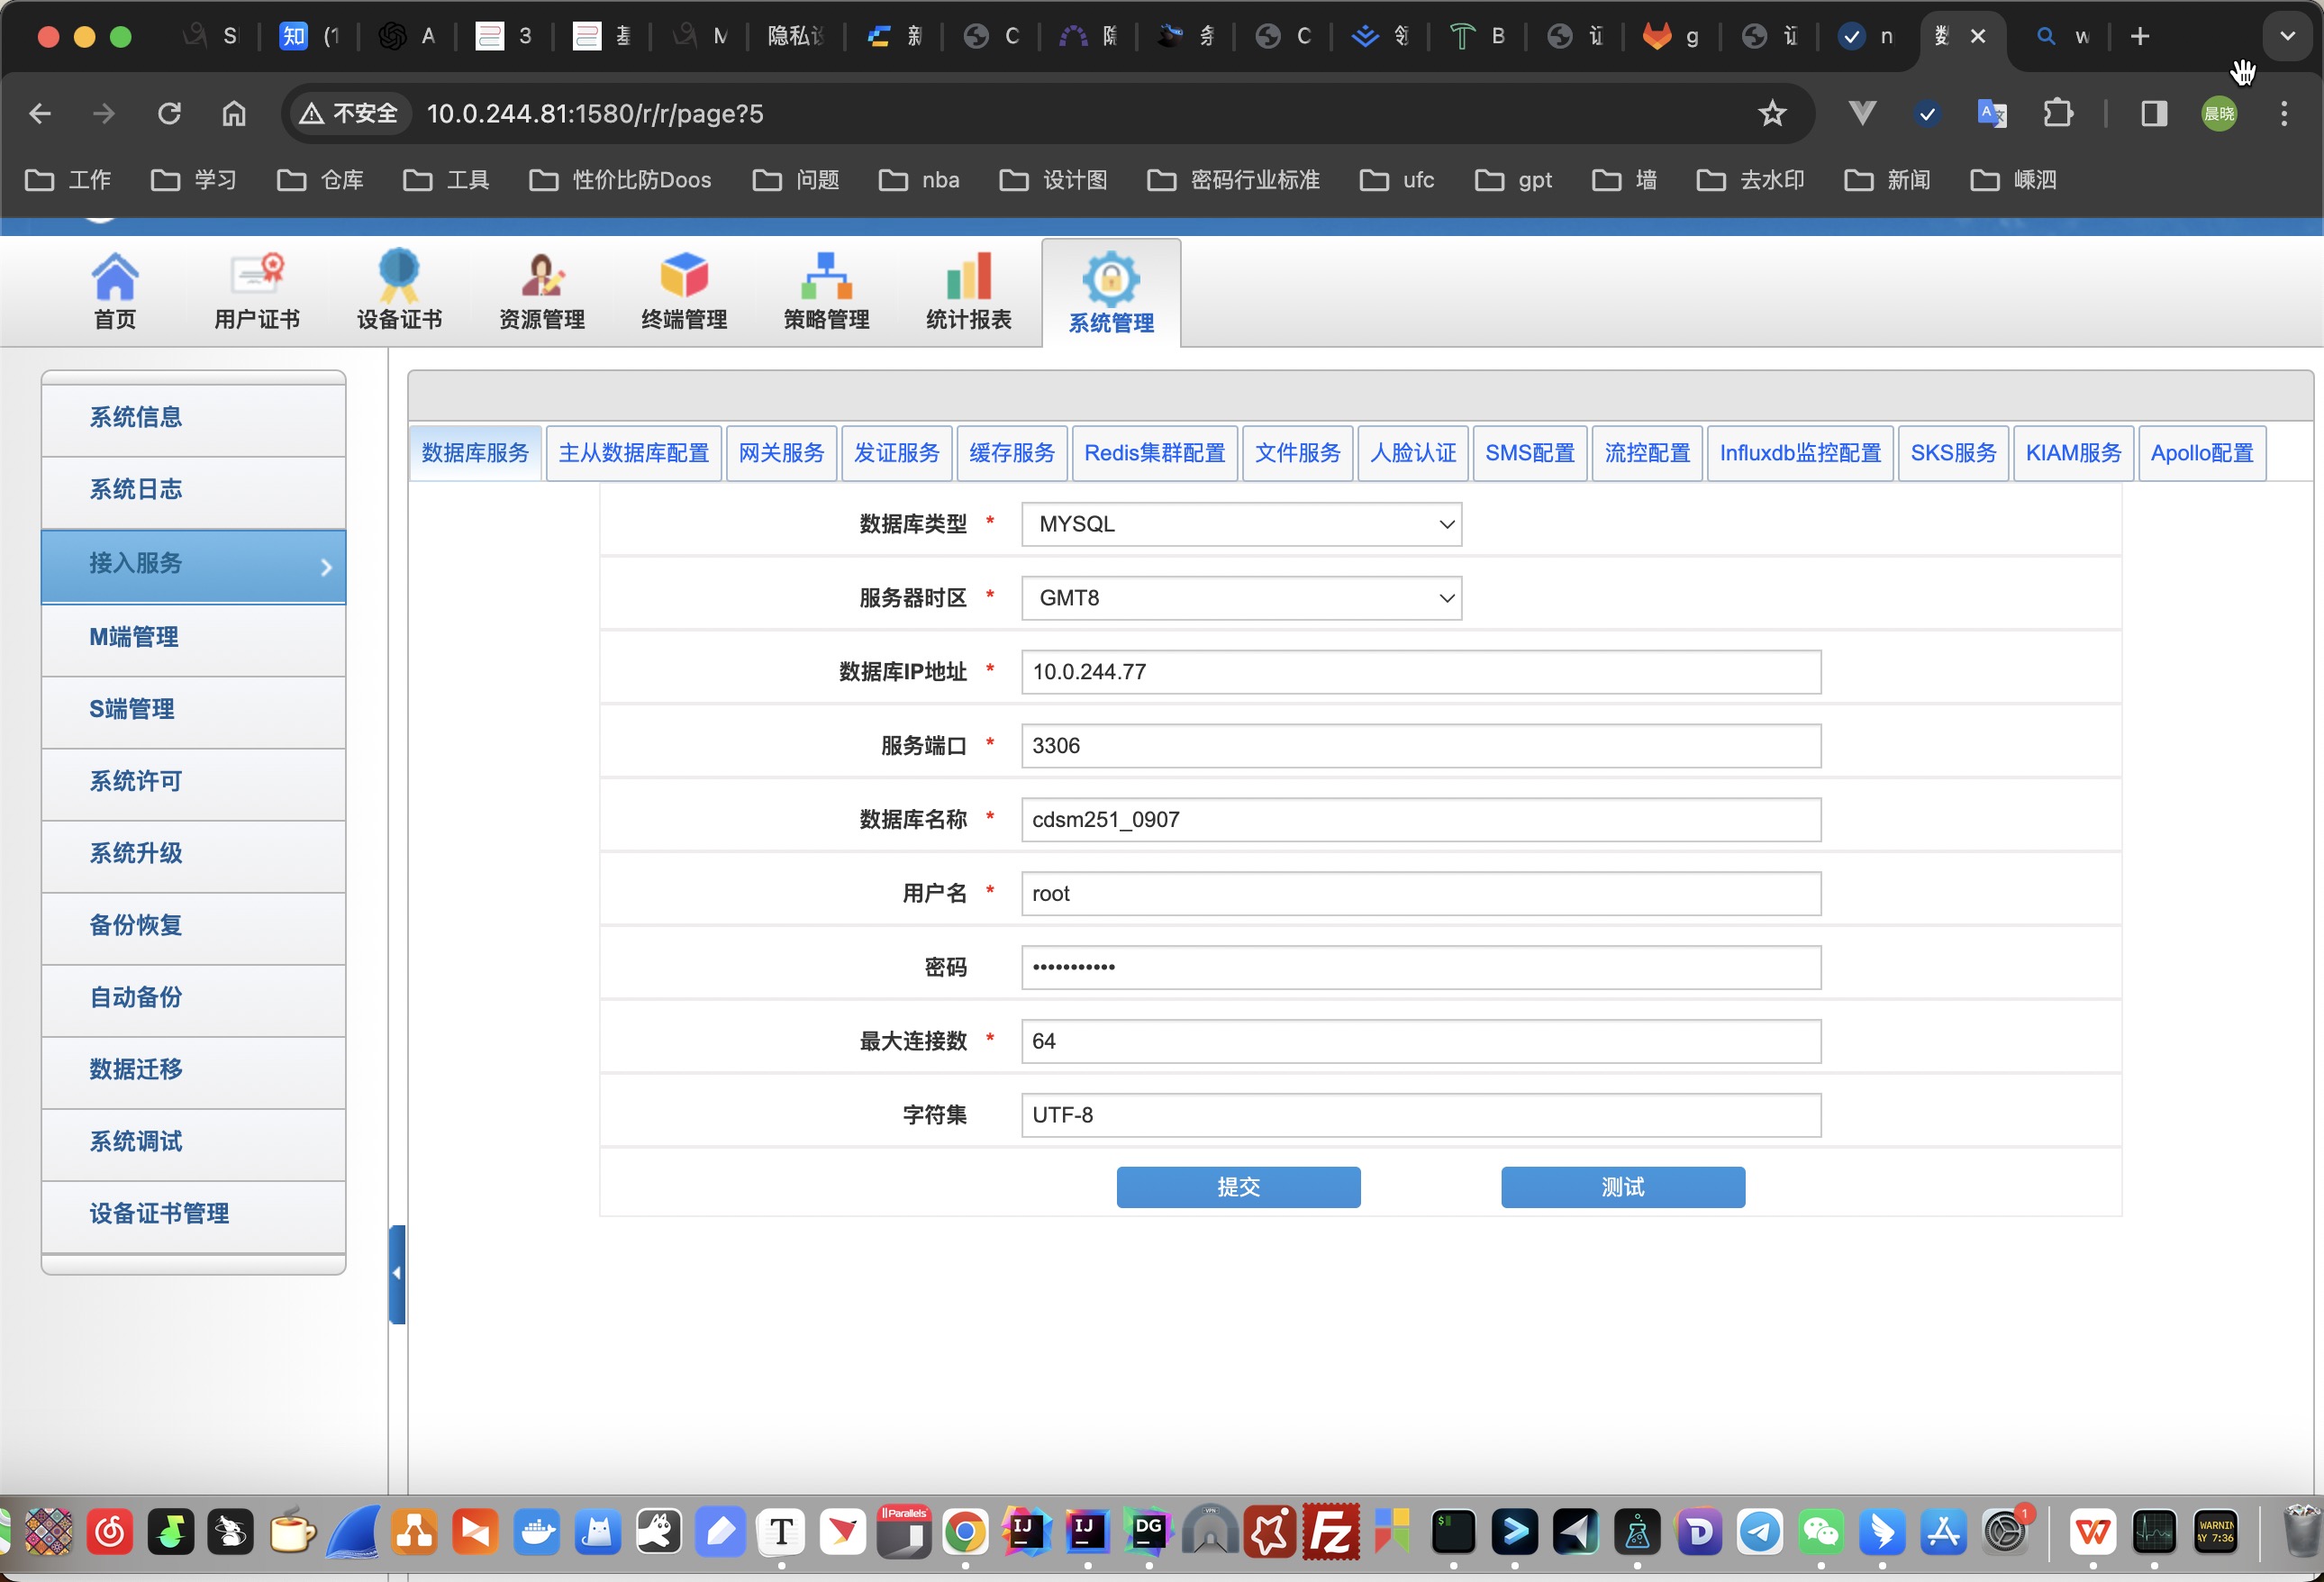The width and height of the screenshot is (2324, 1582).
Task: Click the 数据库名称 input field
Action: click(x=1421, y=817)
